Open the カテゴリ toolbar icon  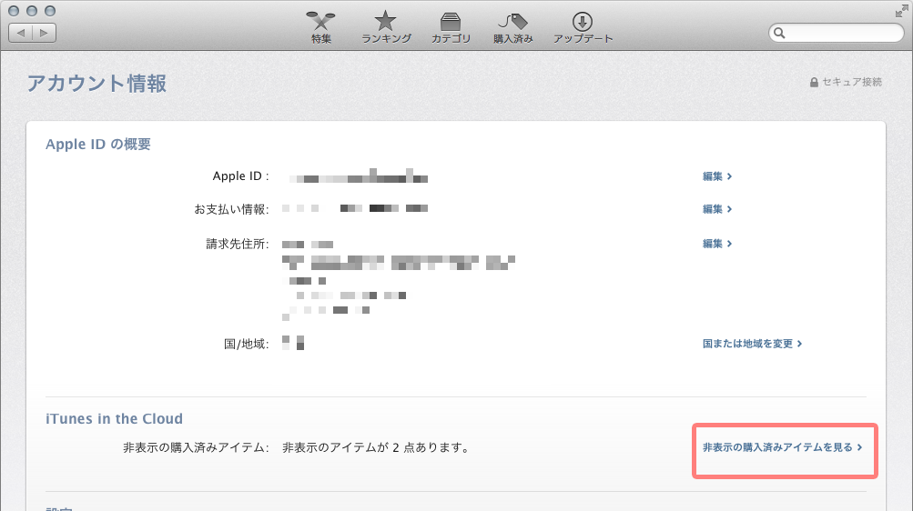tap(451, 27)
